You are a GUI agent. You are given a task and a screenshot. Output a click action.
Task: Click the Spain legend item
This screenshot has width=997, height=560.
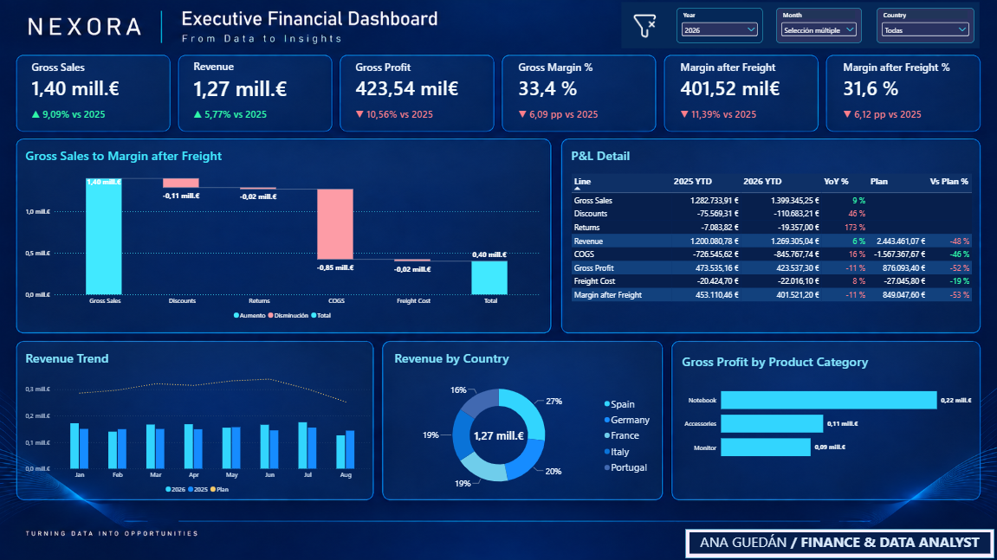pos(619,404)
